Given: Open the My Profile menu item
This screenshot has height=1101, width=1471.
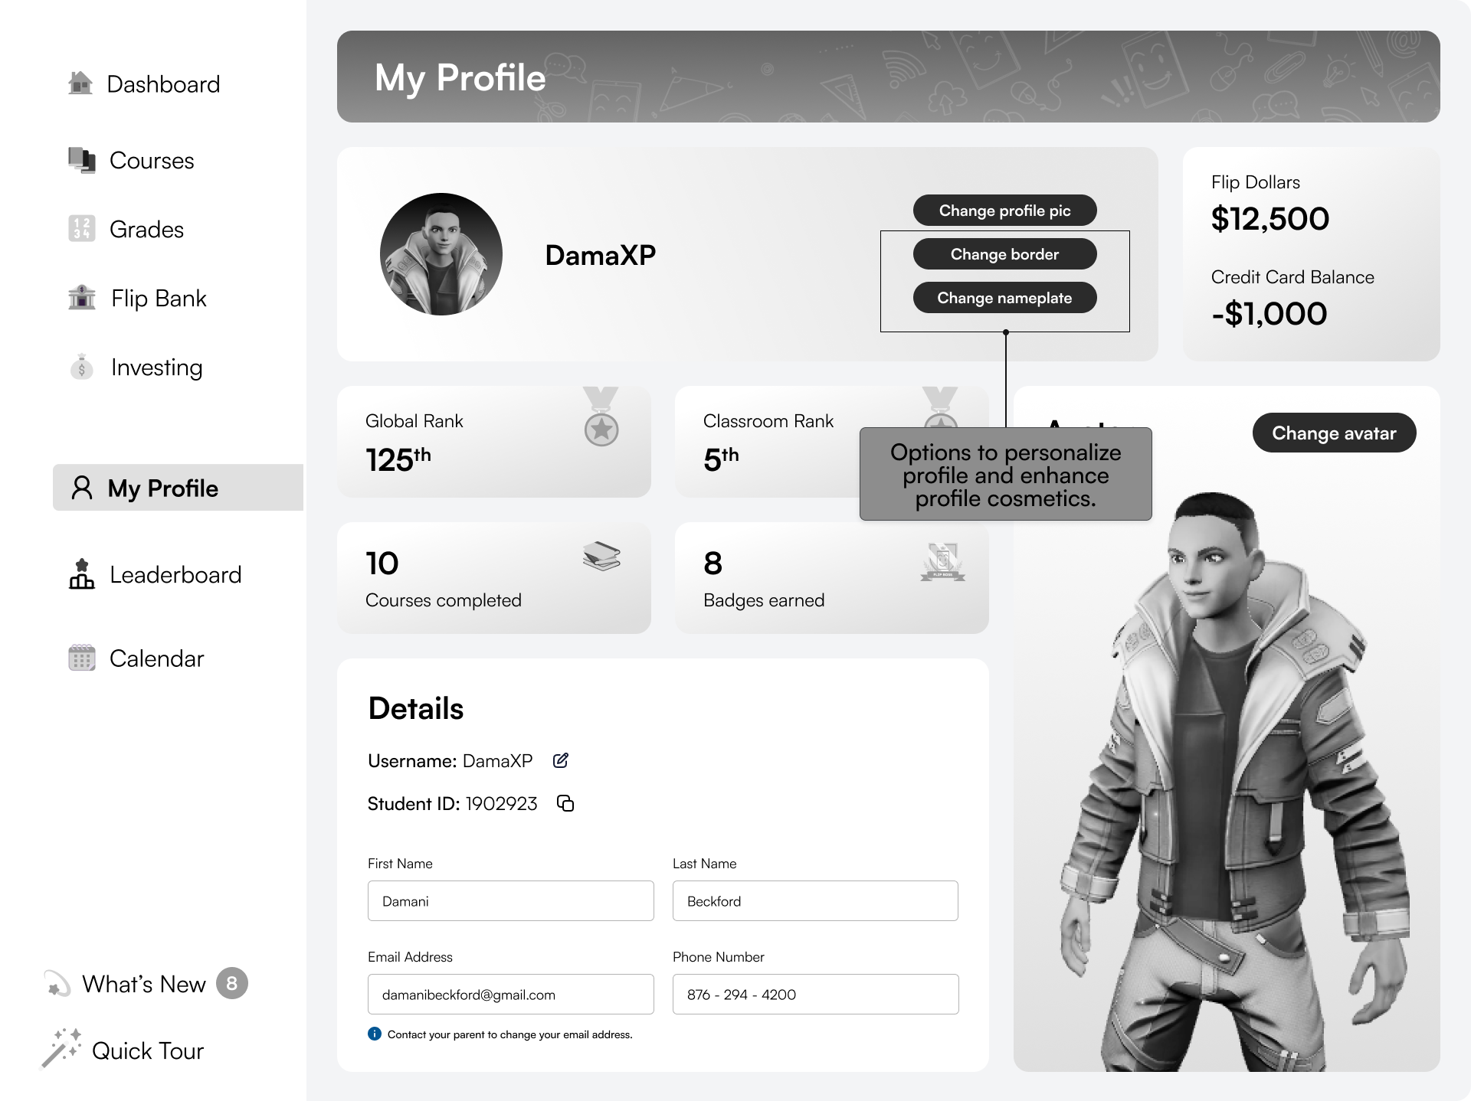Looking at the screenshot, I should pyautogui.click(x=178, y=488).
